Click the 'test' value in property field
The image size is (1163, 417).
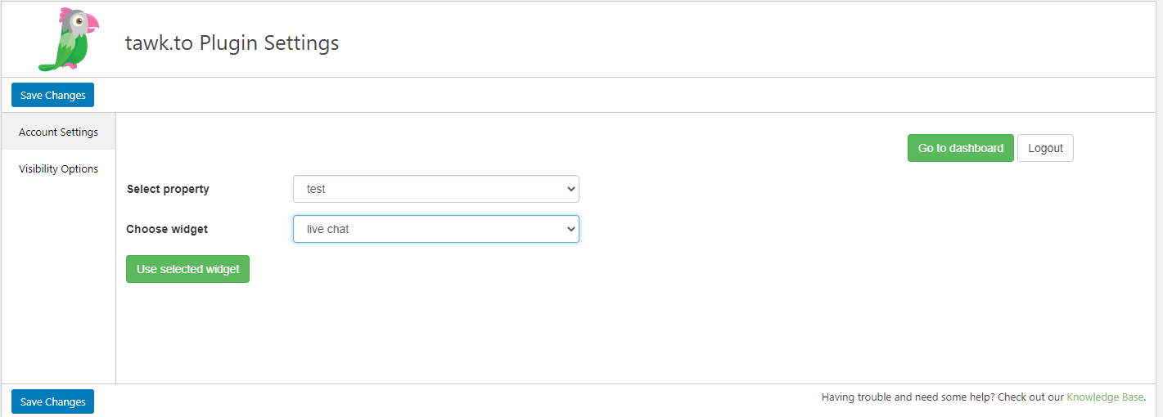point(316,189)
